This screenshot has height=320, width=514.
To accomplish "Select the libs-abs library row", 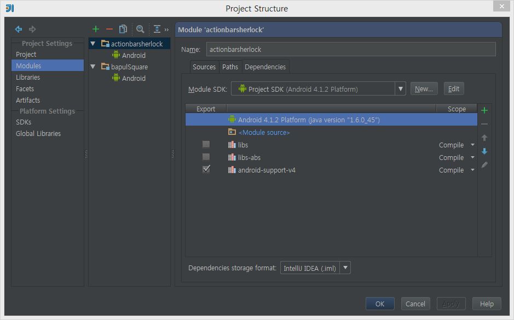I will pos(331,158).
